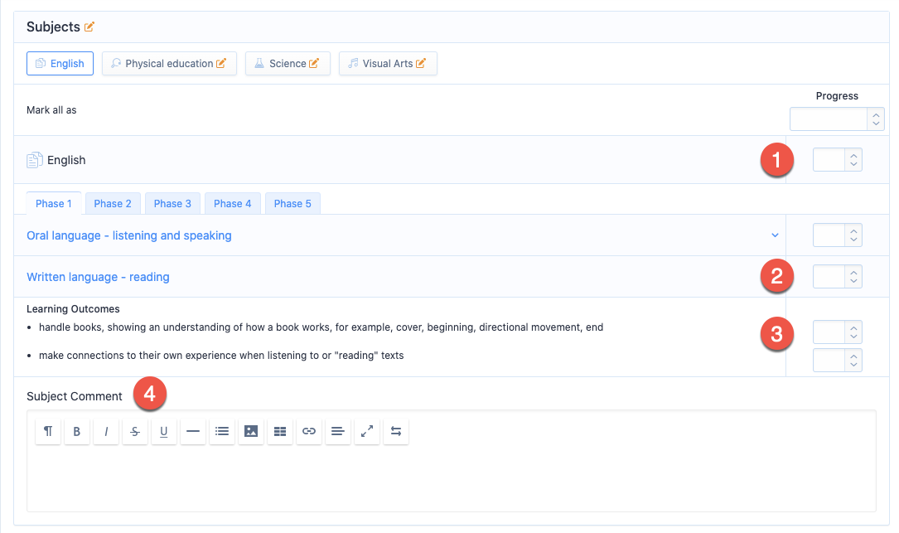This screenshot has width=899, height=533.
Task: Click the edit icon next to Subjects heading
Action: [89, 27]
